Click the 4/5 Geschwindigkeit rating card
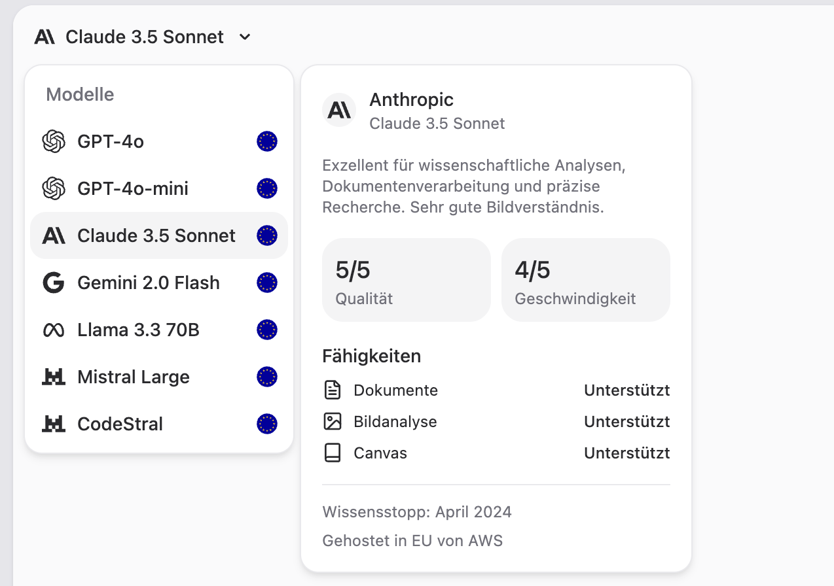Screen dimensions: 834x586 585,280
